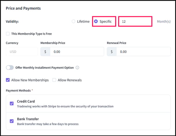Viewport: 176px width, 136px height.
Task: Check the Allow Renewals checkbox
Action: click(54, 80)
